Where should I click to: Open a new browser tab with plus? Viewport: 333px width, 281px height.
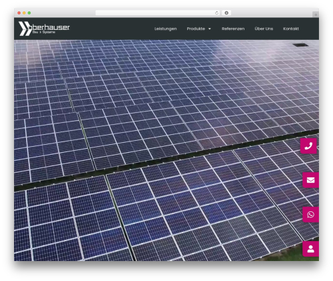(316, 15)
